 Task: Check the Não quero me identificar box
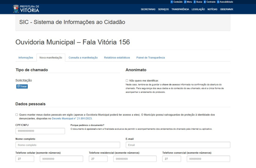pos(127,81)
